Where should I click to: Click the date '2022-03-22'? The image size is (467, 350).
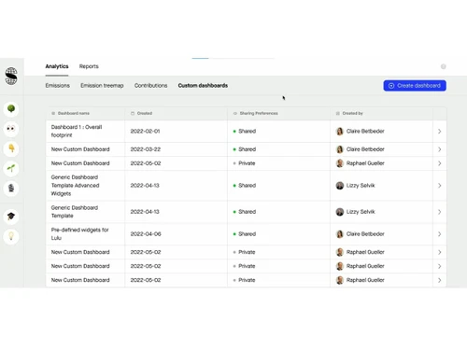[146, 149]
